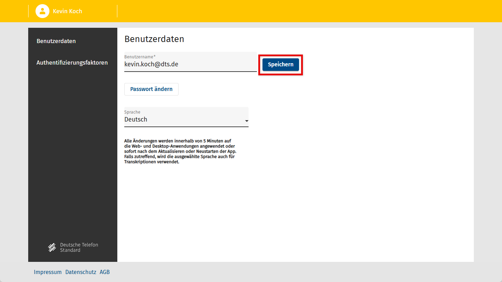
Task: Click the small Benutzername* field label
Action: pyautogui.click(x=140, y=57)
